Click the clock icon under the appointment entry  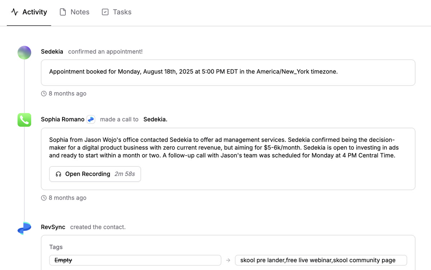pos(43,93)
